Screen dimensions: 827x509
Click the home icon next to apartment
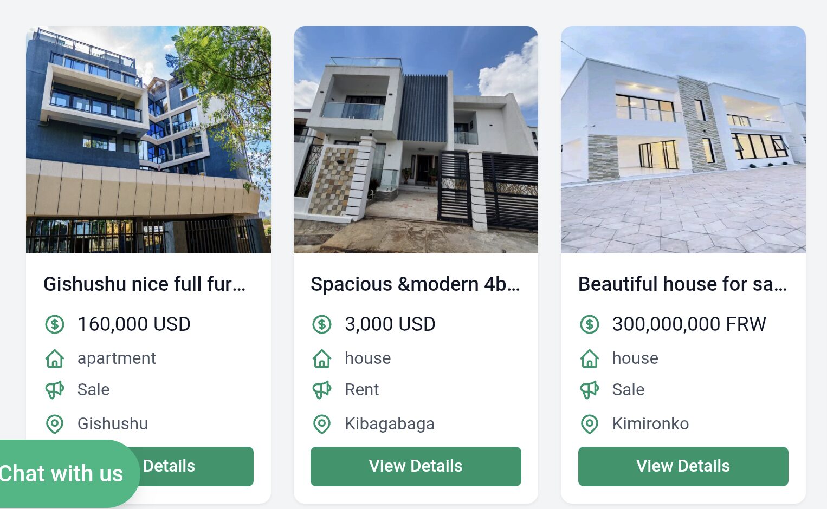pyautogui.click(x=54, y=358)
